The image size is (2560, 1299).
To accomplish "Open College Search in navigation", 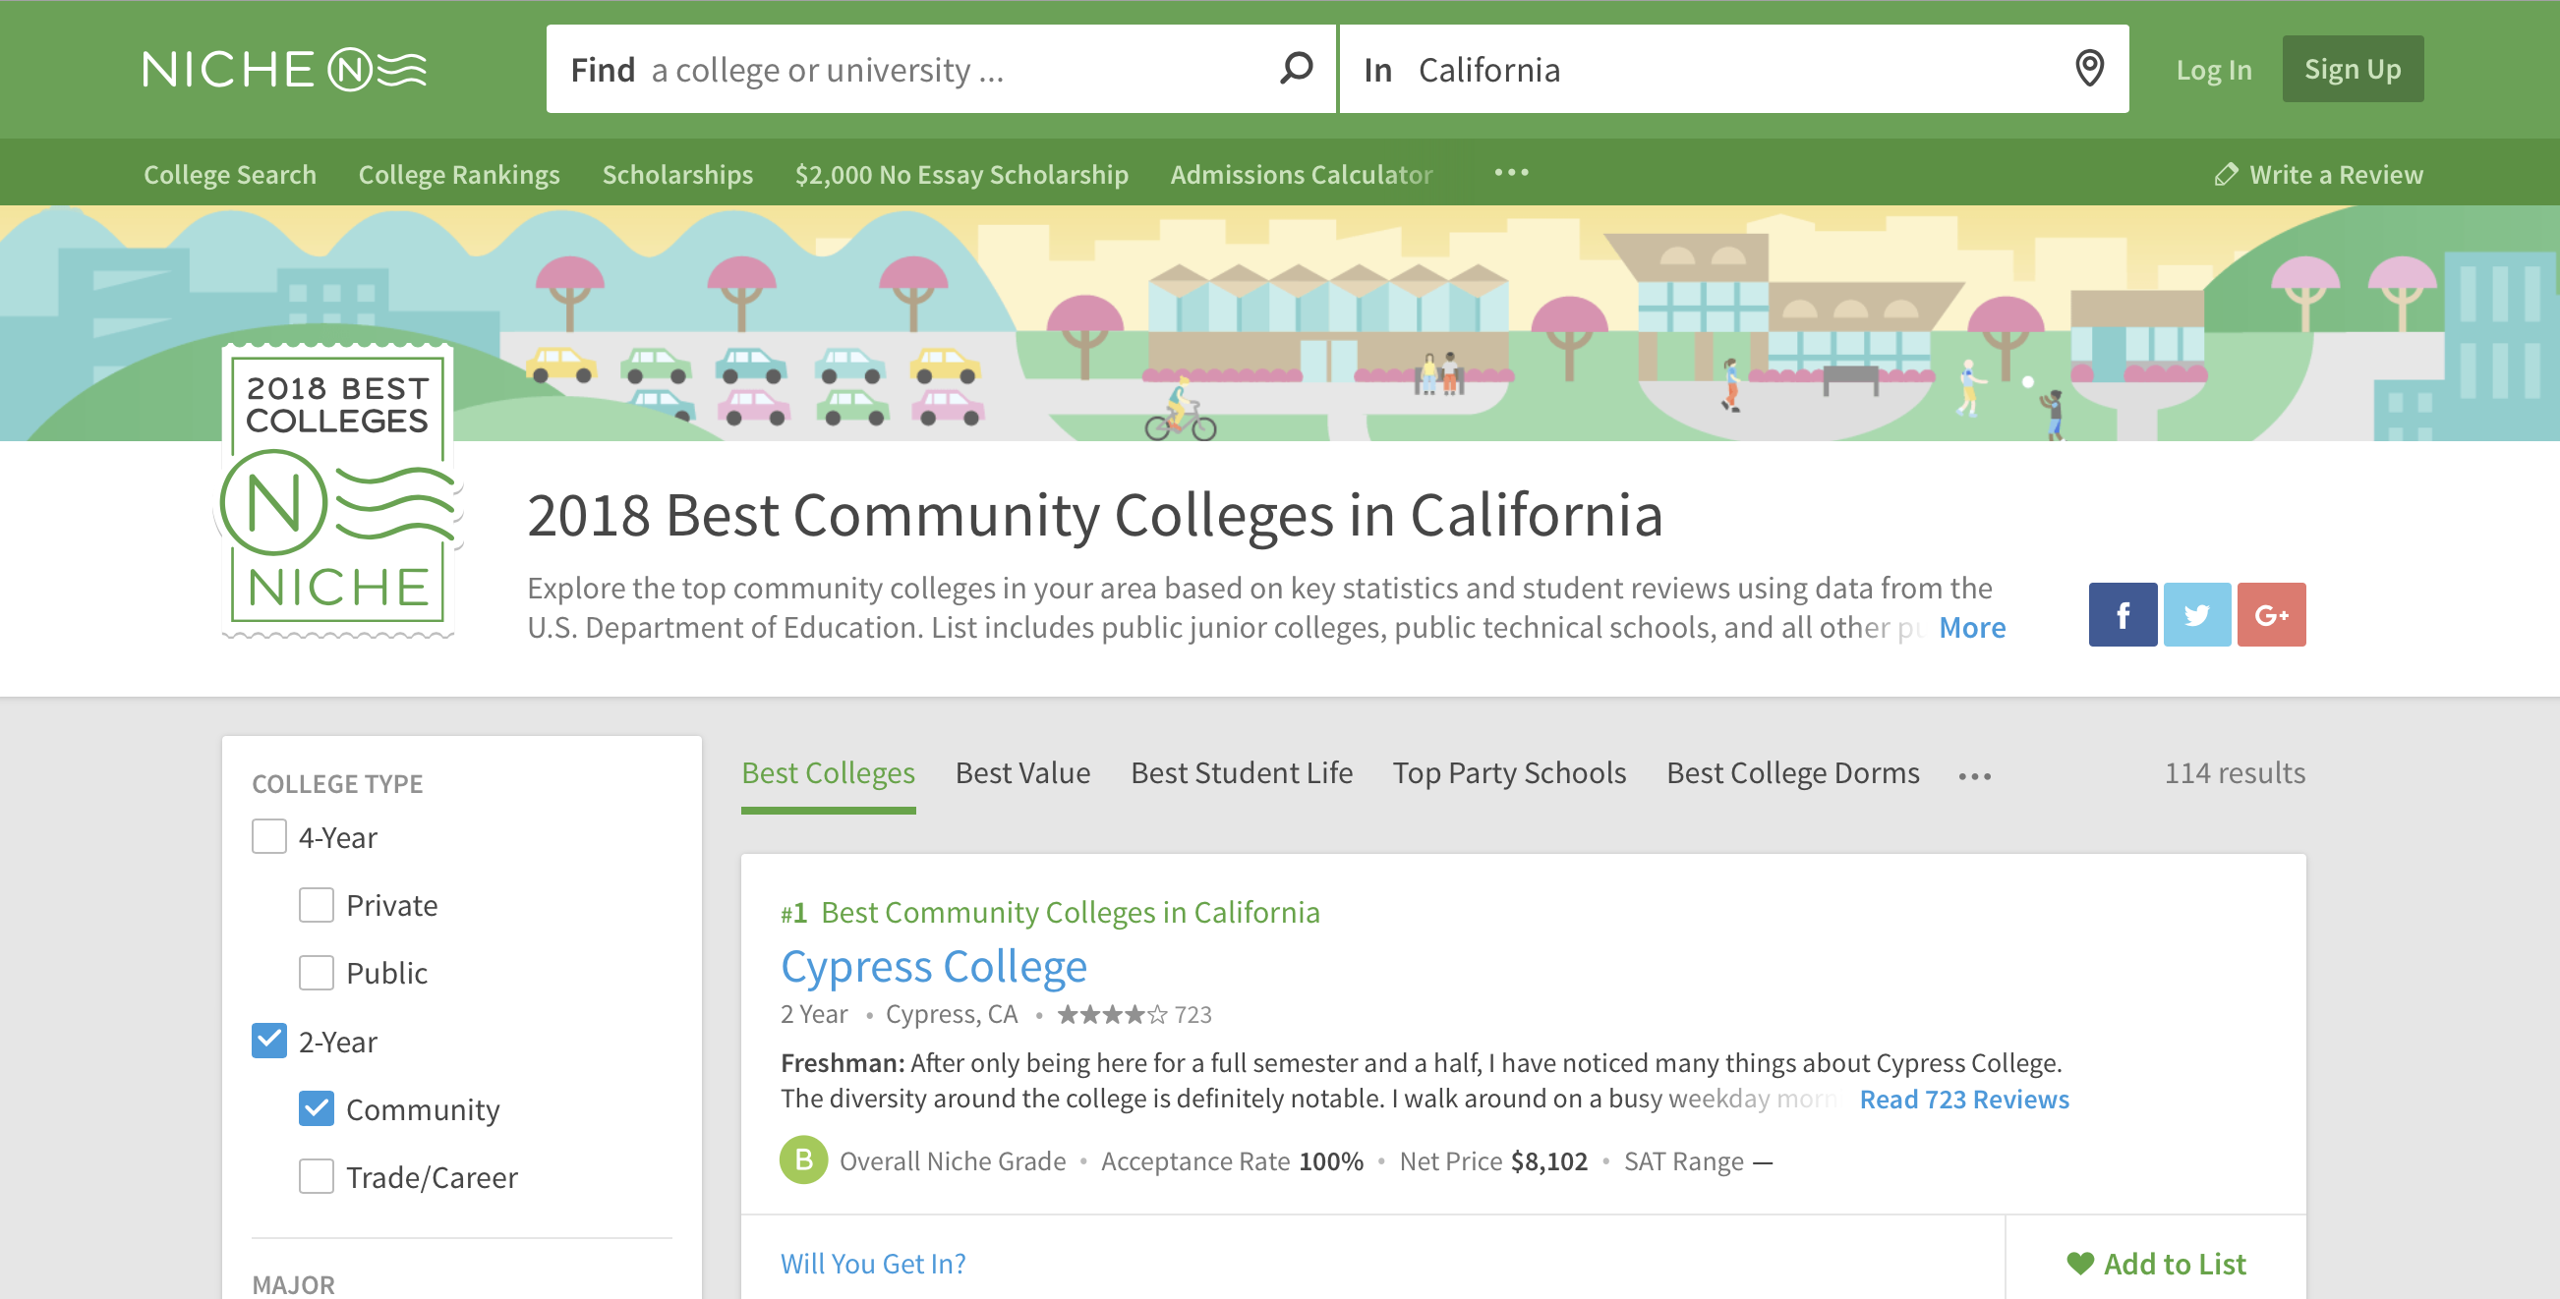I will 230,174.
